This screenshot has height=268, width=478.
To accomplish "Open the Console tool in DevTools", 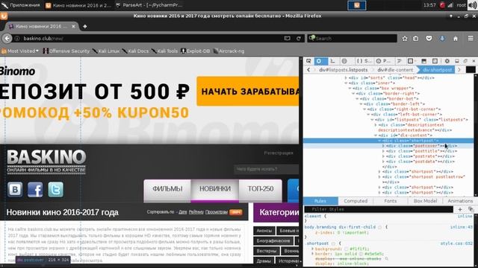I will tap(332, 61).
